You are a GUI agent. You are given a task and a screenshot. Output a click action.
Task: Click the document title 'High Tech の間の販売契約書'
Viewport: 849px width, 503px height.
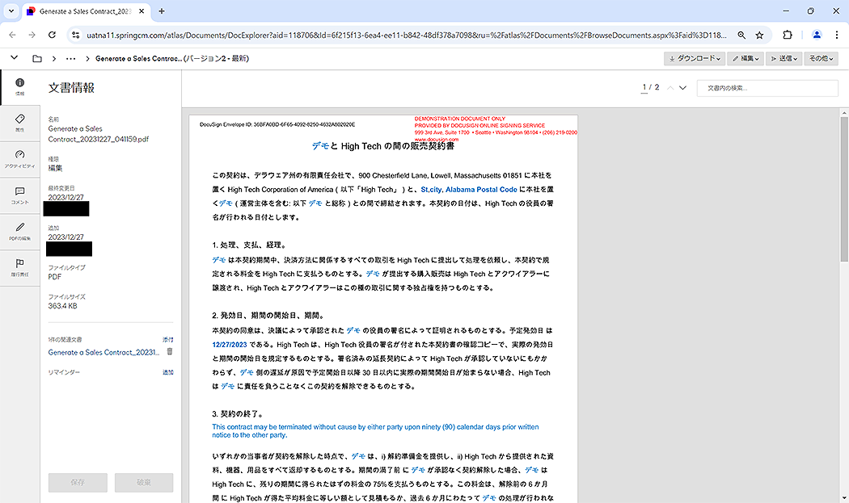397,146
